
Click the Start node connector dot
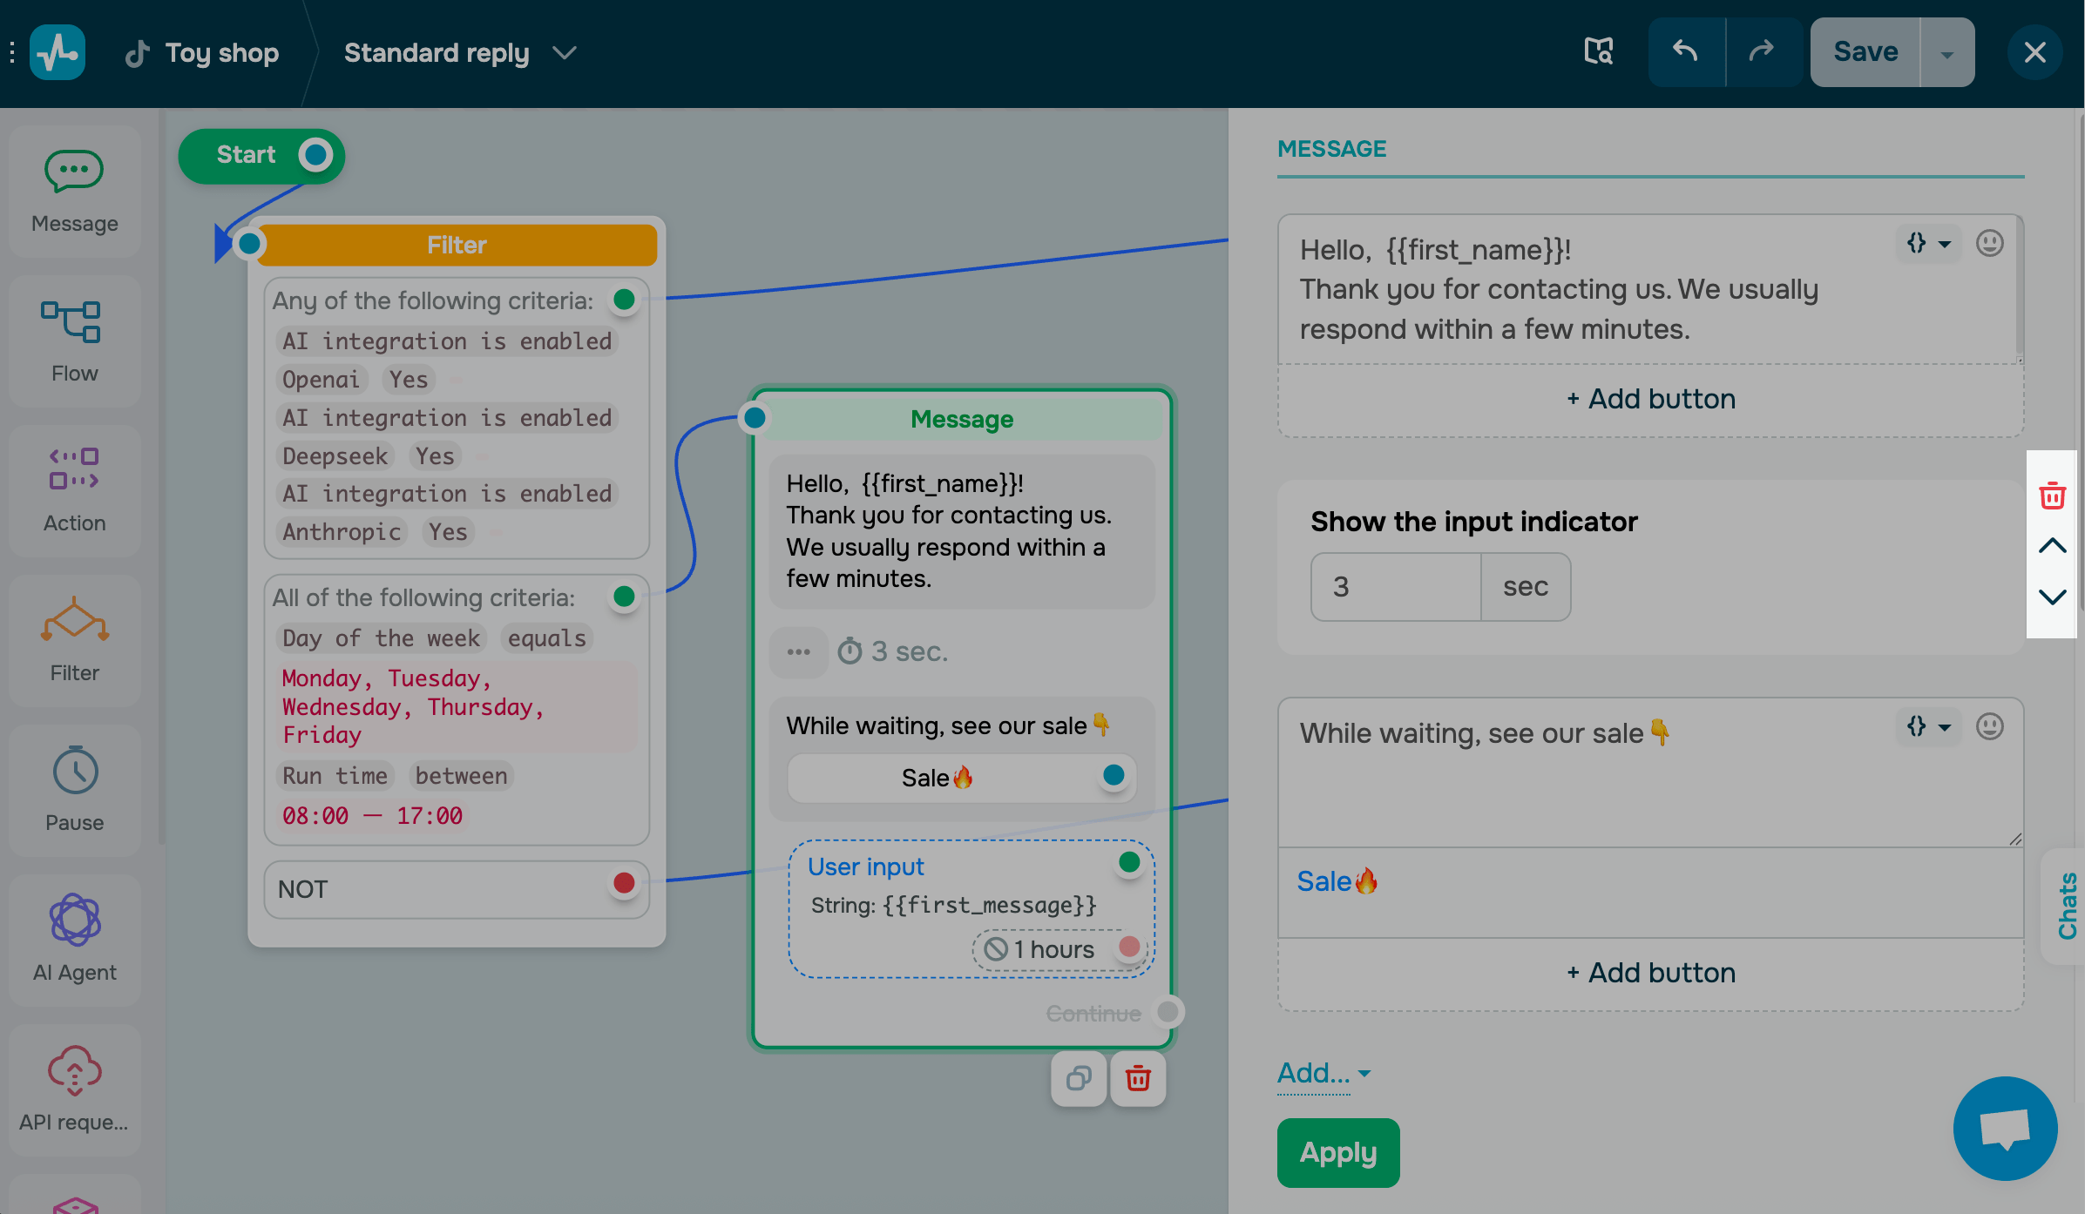(315, 155)
